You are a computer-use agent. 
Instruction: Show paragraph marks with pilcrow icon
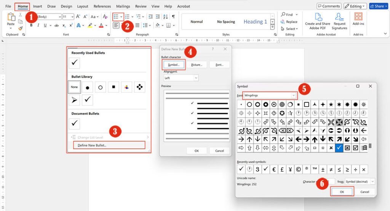click(x=173, y=17)
